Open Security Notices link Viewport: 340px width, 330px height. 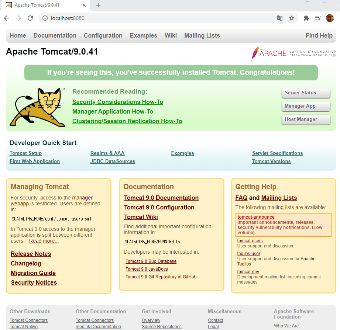34,282
